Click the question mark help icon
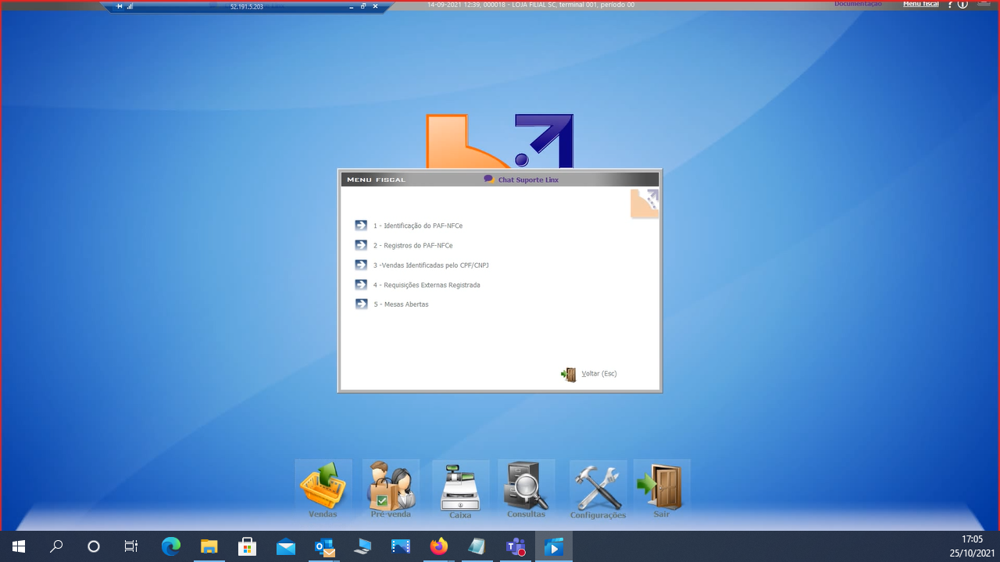 click(951, 5)
